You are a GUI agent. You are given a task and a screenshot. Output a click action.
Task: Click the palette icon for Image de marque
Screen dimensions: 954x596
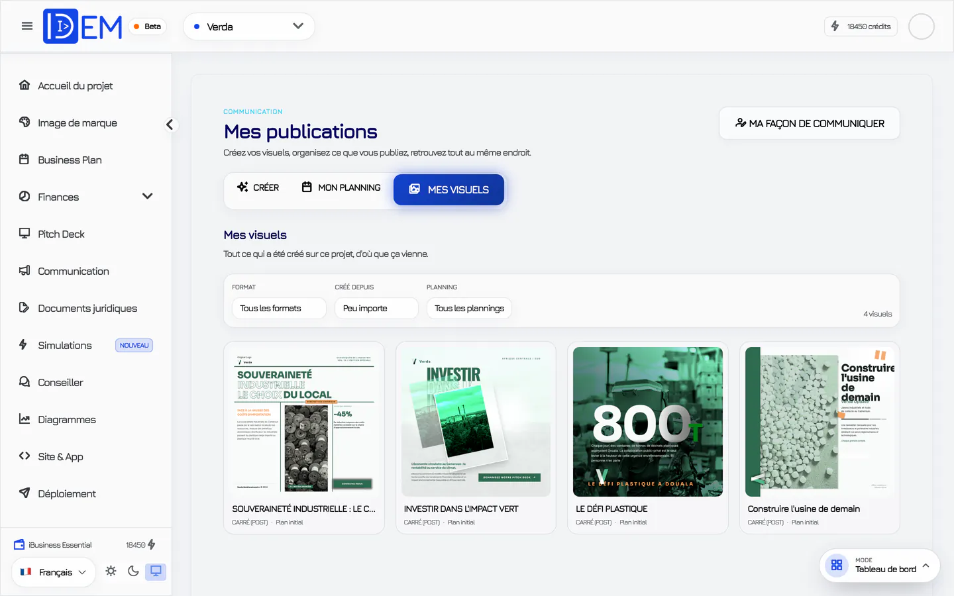tap(25, 122)
